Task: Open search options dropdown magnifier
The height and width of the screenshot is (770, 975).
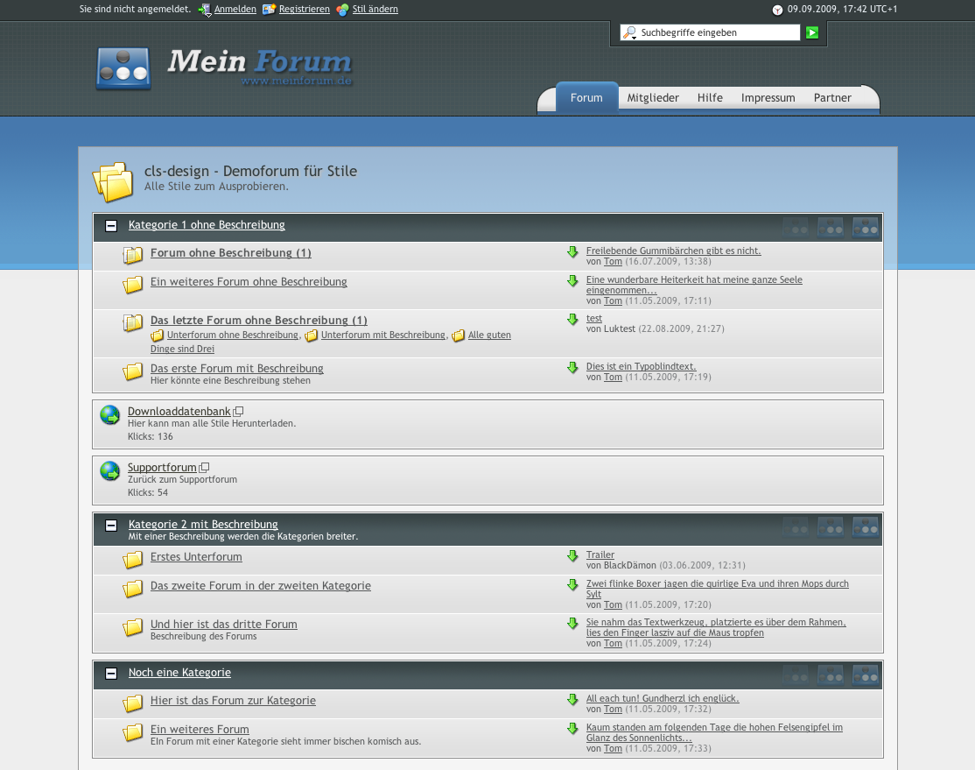Action: click(x=629, y=33)
